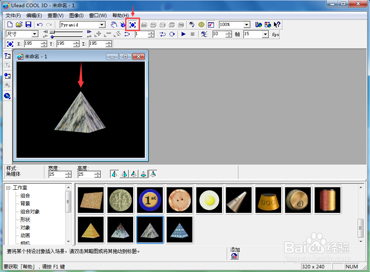Screen dimensions: 370x272
Task: Click the eye with checkmark display icon
Action: (x=192, y=24)
